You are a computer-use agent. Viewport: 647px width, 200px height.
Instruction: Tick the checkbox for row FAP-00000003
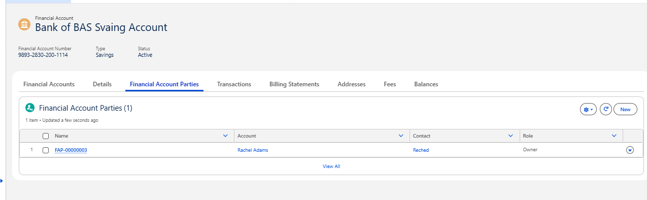pyautogui.click(x=46, y=150)
